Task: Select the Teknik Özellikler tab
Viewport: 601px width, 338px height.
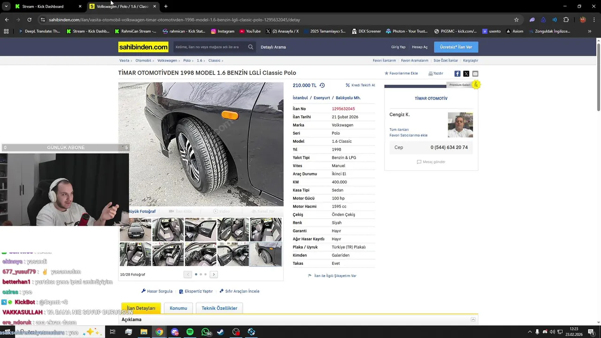Action: pos(219,308)
